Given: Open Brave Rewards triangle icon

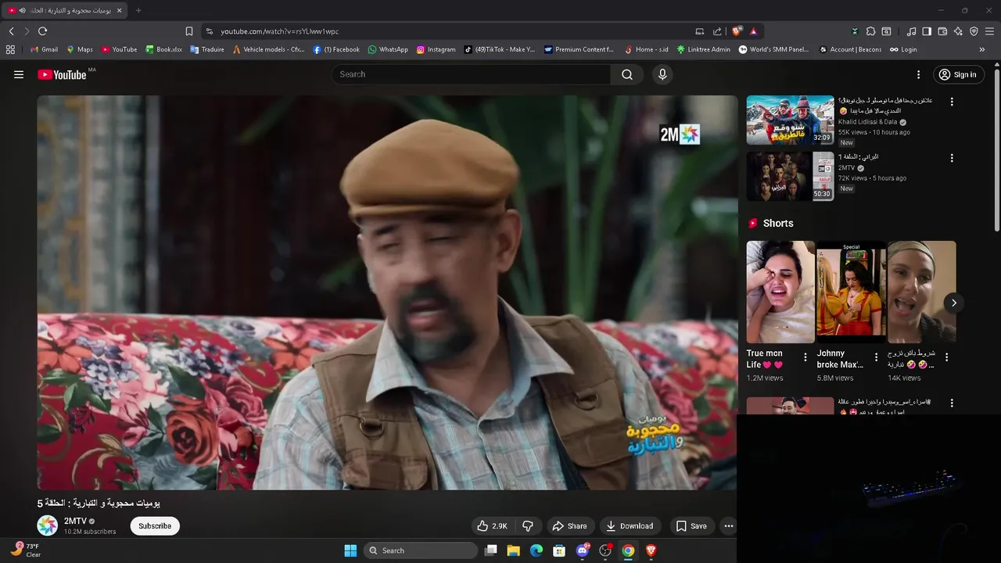Looking at the screenshot, I should [x=753, y=31].
